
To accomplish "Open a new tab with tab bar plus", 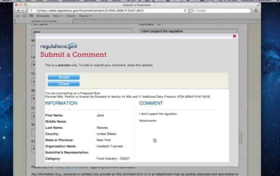I will (258, 21).
